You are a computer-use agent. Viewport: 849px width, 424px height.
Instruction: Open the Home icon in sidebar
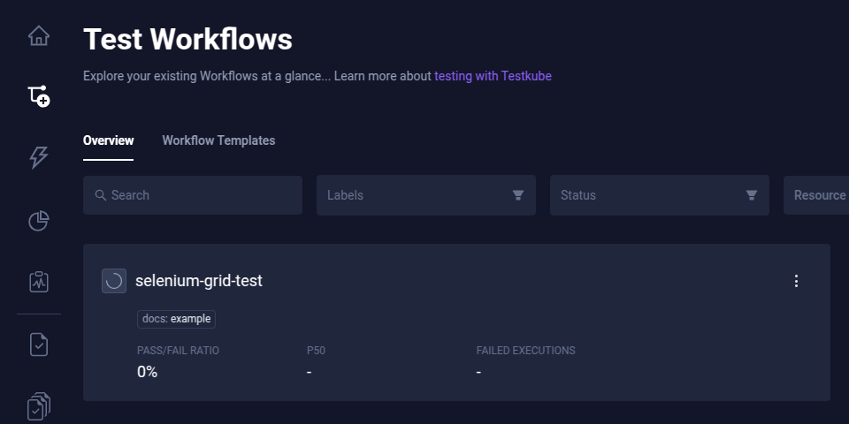click(38, 36)
